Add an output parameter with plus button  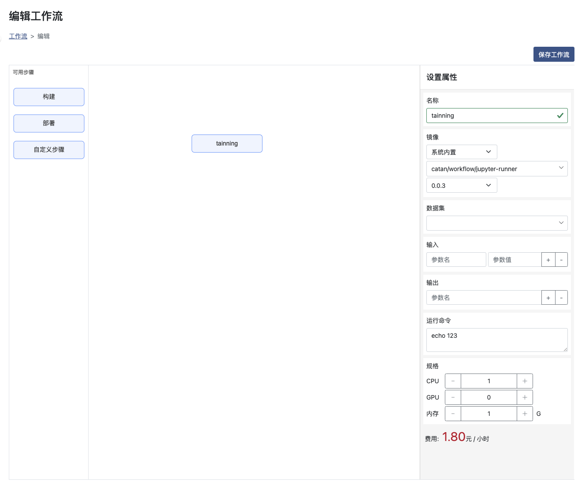(x=548, y=298)
